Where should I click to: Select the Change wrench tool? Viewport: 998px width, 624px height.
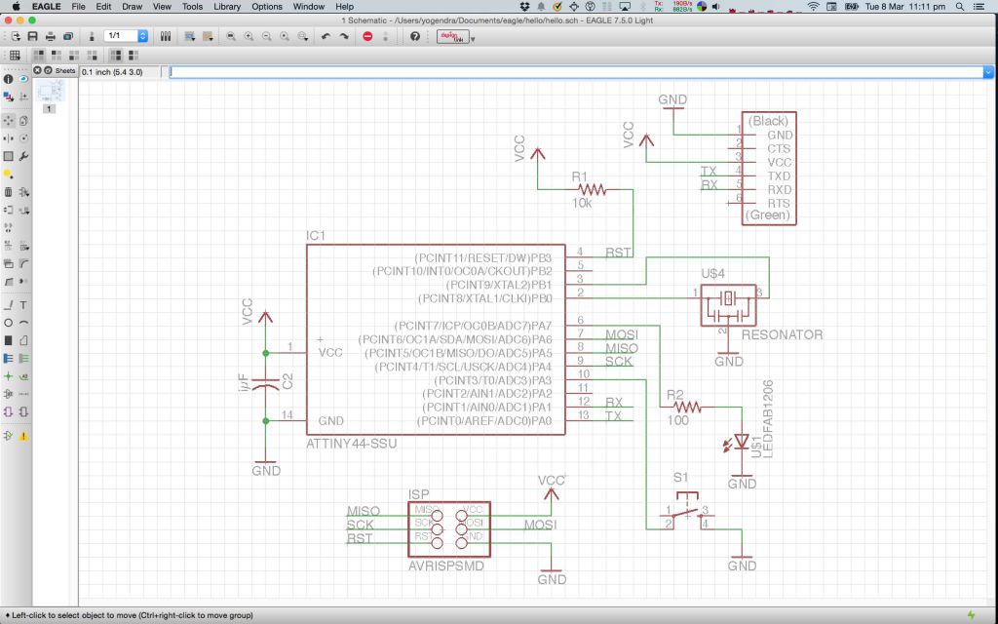tap(23, 155)
